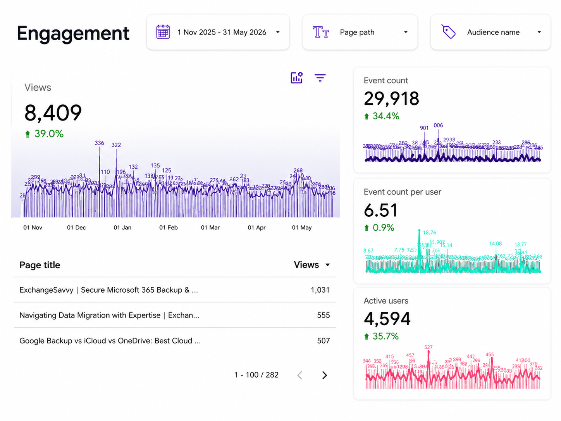Open the Navigating Data Migration with Expertise row
This screenshot has height=421, width=561.
coord(175,315)
